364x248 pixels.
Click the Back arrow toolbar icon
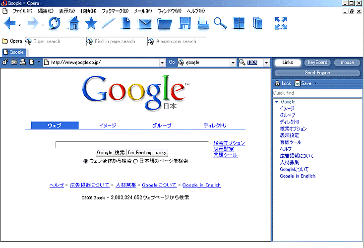tap(10, 23)
